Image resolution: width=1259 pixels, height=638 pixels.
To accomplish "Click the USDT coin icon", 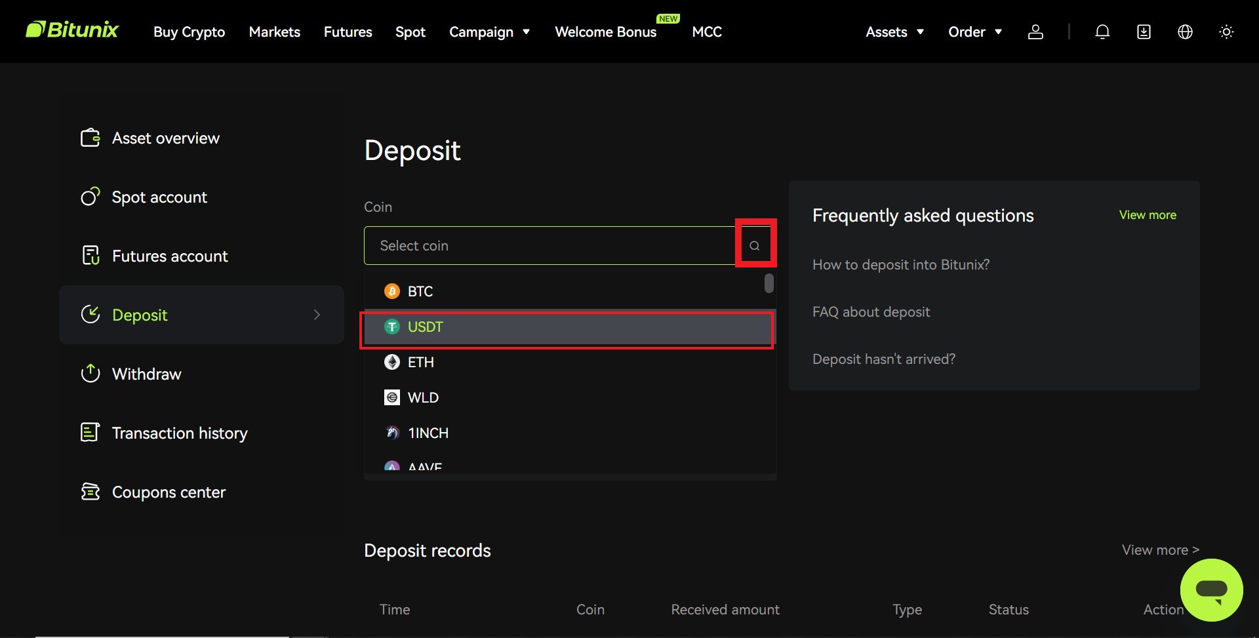I will coord(392,327).
